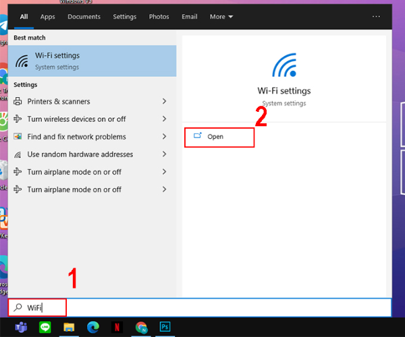405x337 pixels.
Task: Switch to the Photos tab
Action: click(x=159, y=17)
